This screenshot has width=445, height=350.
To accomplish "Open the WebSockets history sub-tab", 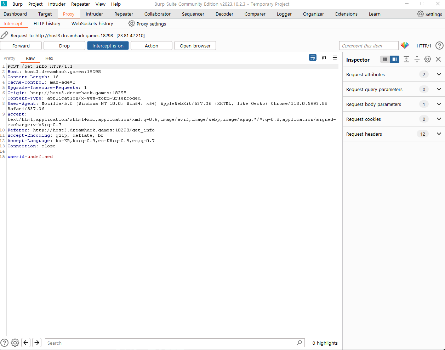I will tap(92, 23).
